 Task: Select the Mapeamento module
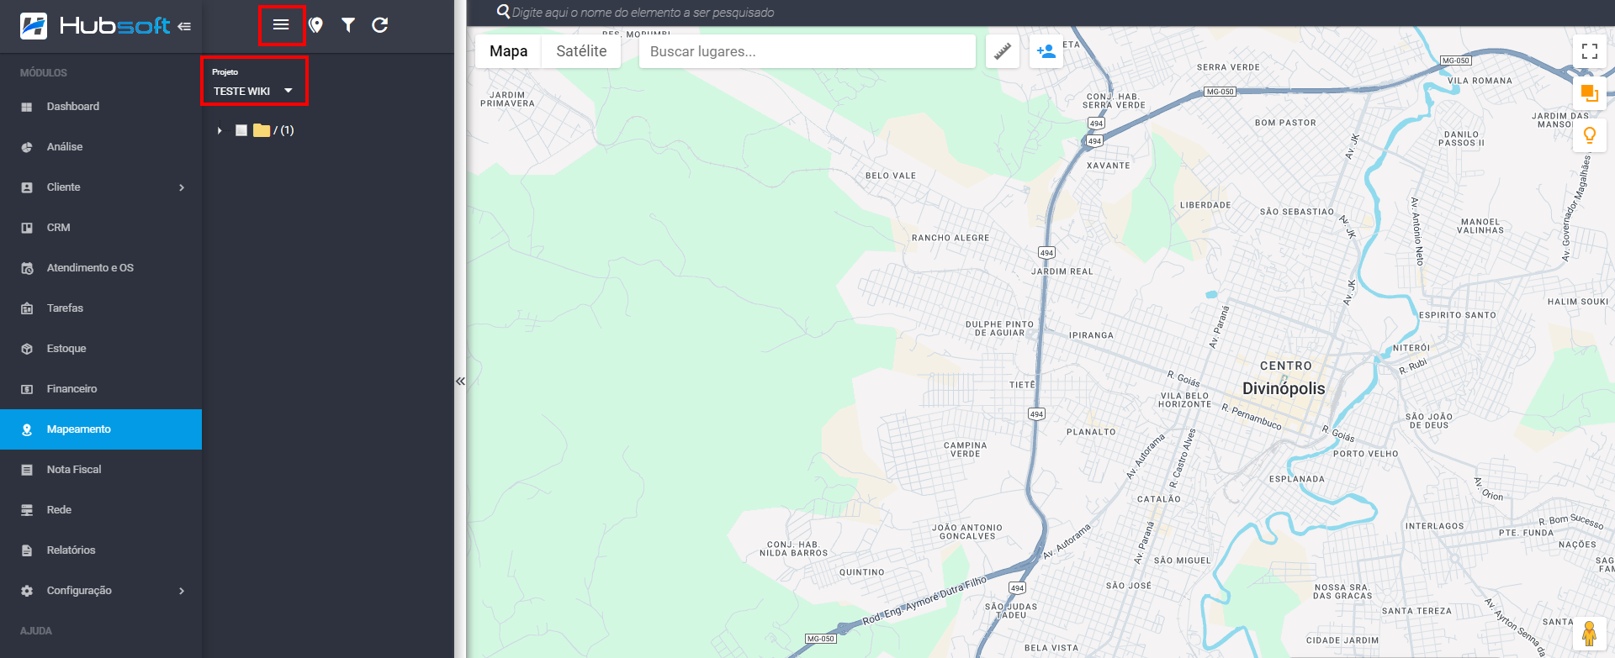tap(101, 429)
